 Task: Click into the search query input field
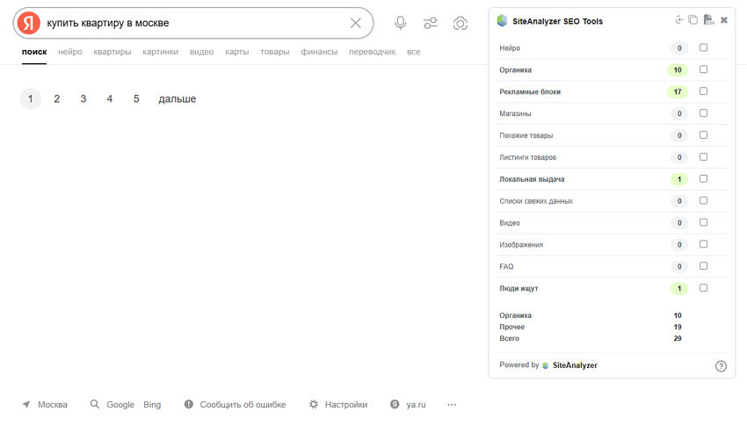pos(193,23)
